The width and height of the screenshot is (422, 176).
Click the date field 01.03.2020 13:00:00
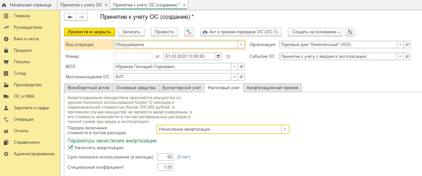click(x=189, y=57)
